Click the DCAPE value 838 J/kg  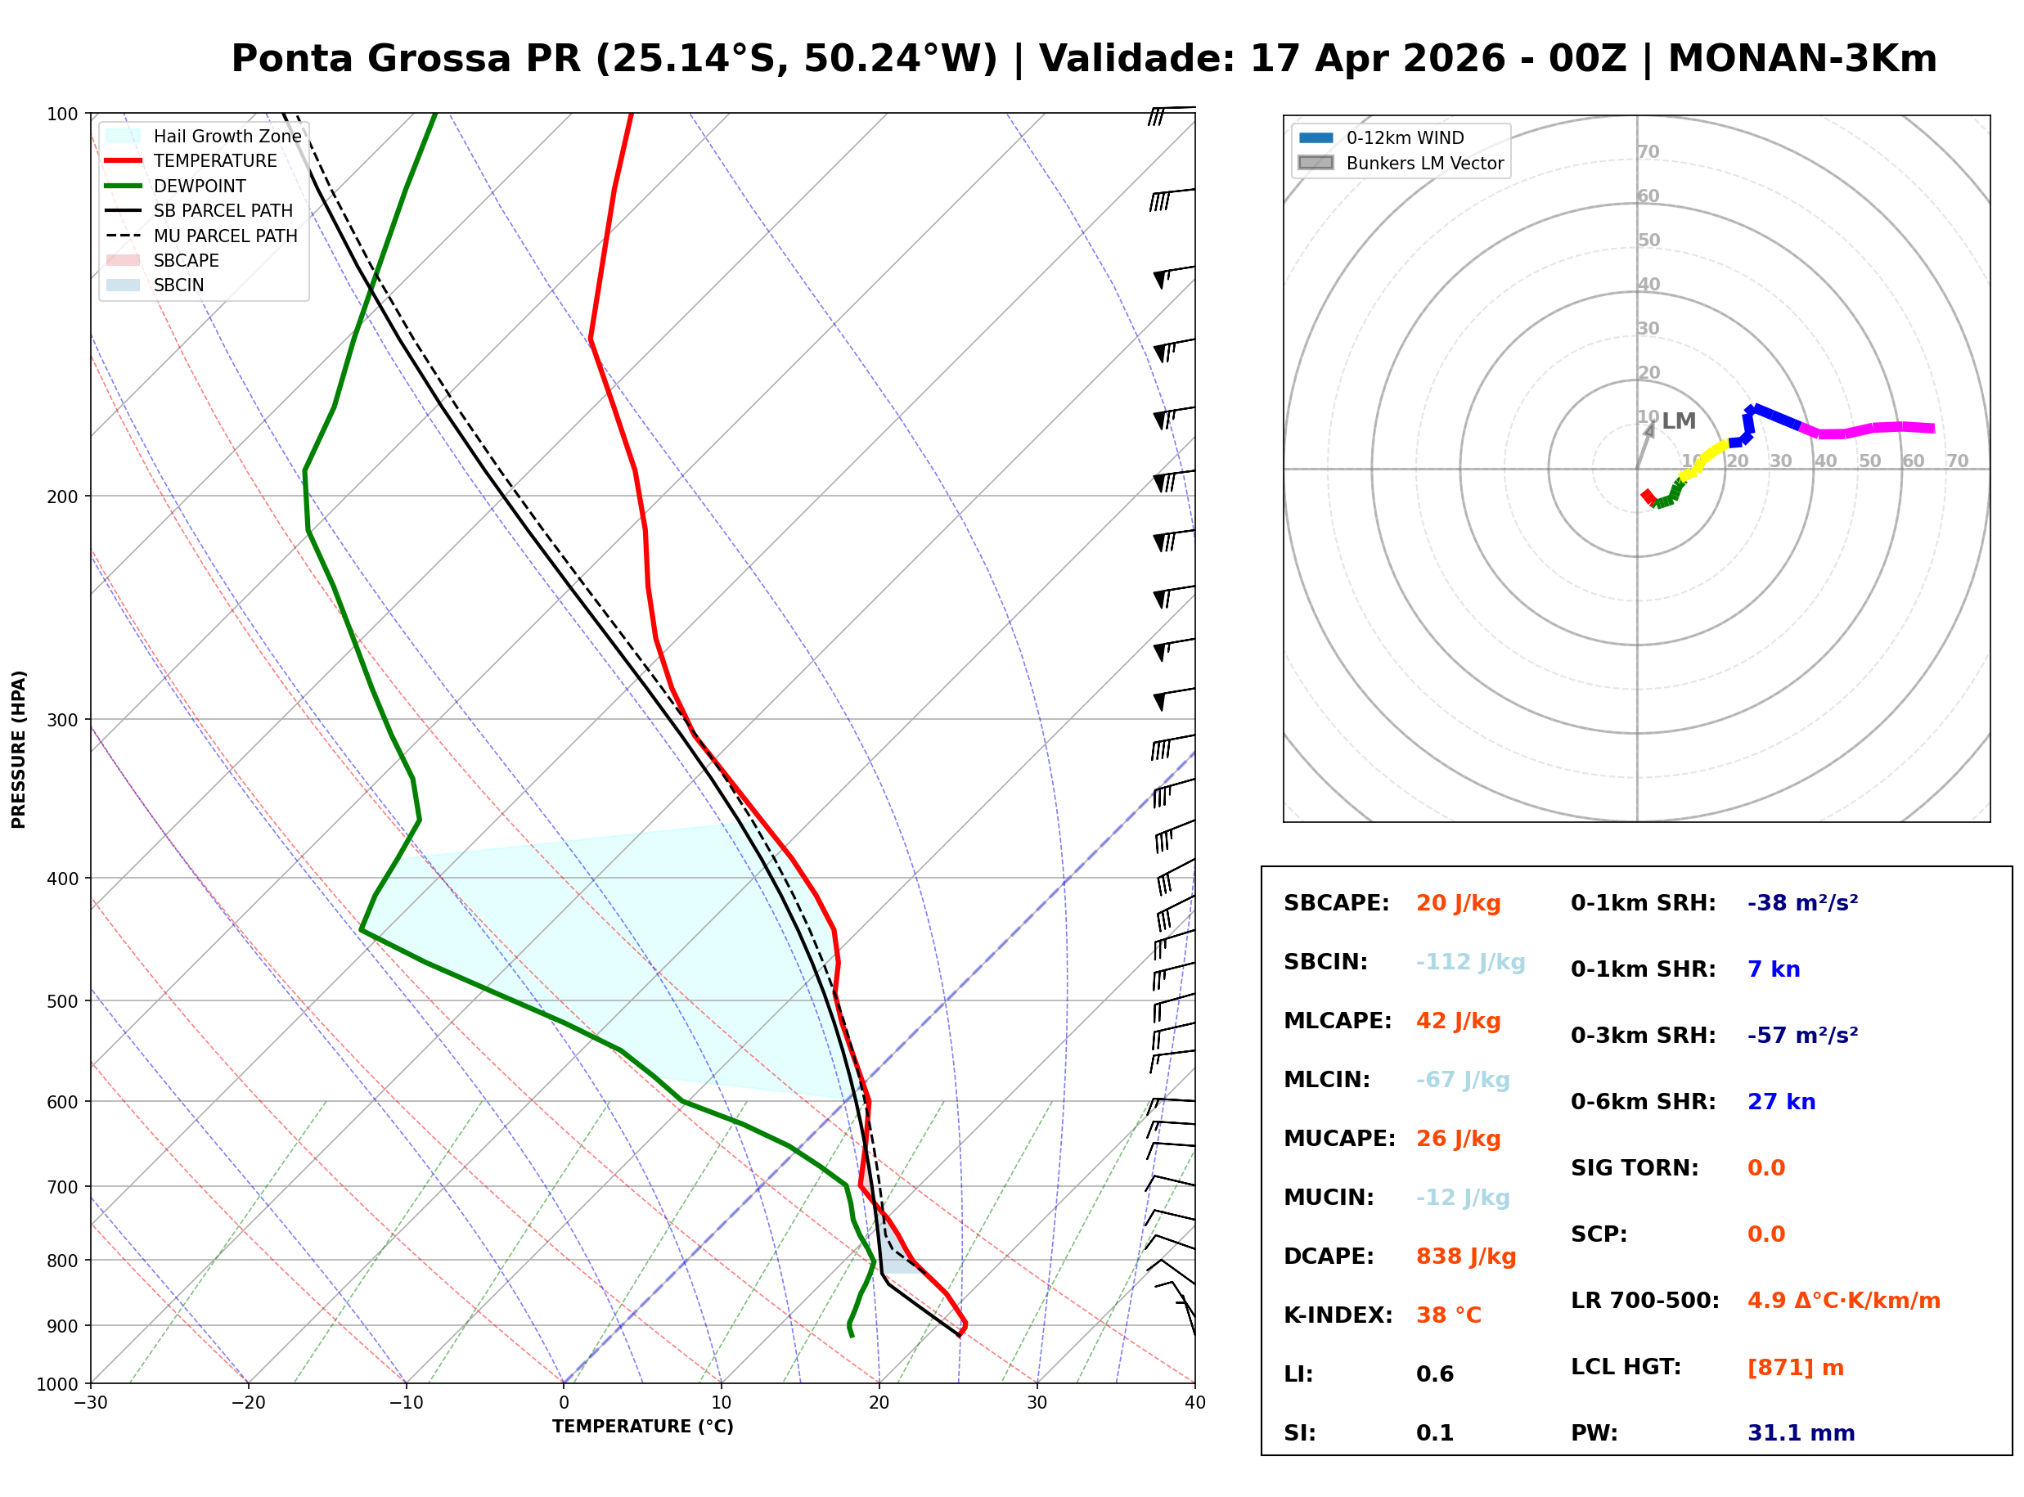pyautogui.click(x=1465, y=1256)
